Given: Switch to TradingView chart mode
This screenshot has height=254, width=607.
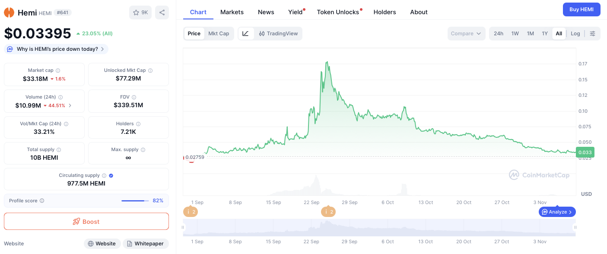Looking at the screenshot, I should 278,34.
